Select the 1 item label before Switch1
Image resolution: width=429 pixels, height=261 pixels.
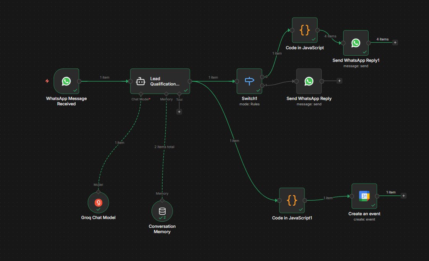point(213,77)
